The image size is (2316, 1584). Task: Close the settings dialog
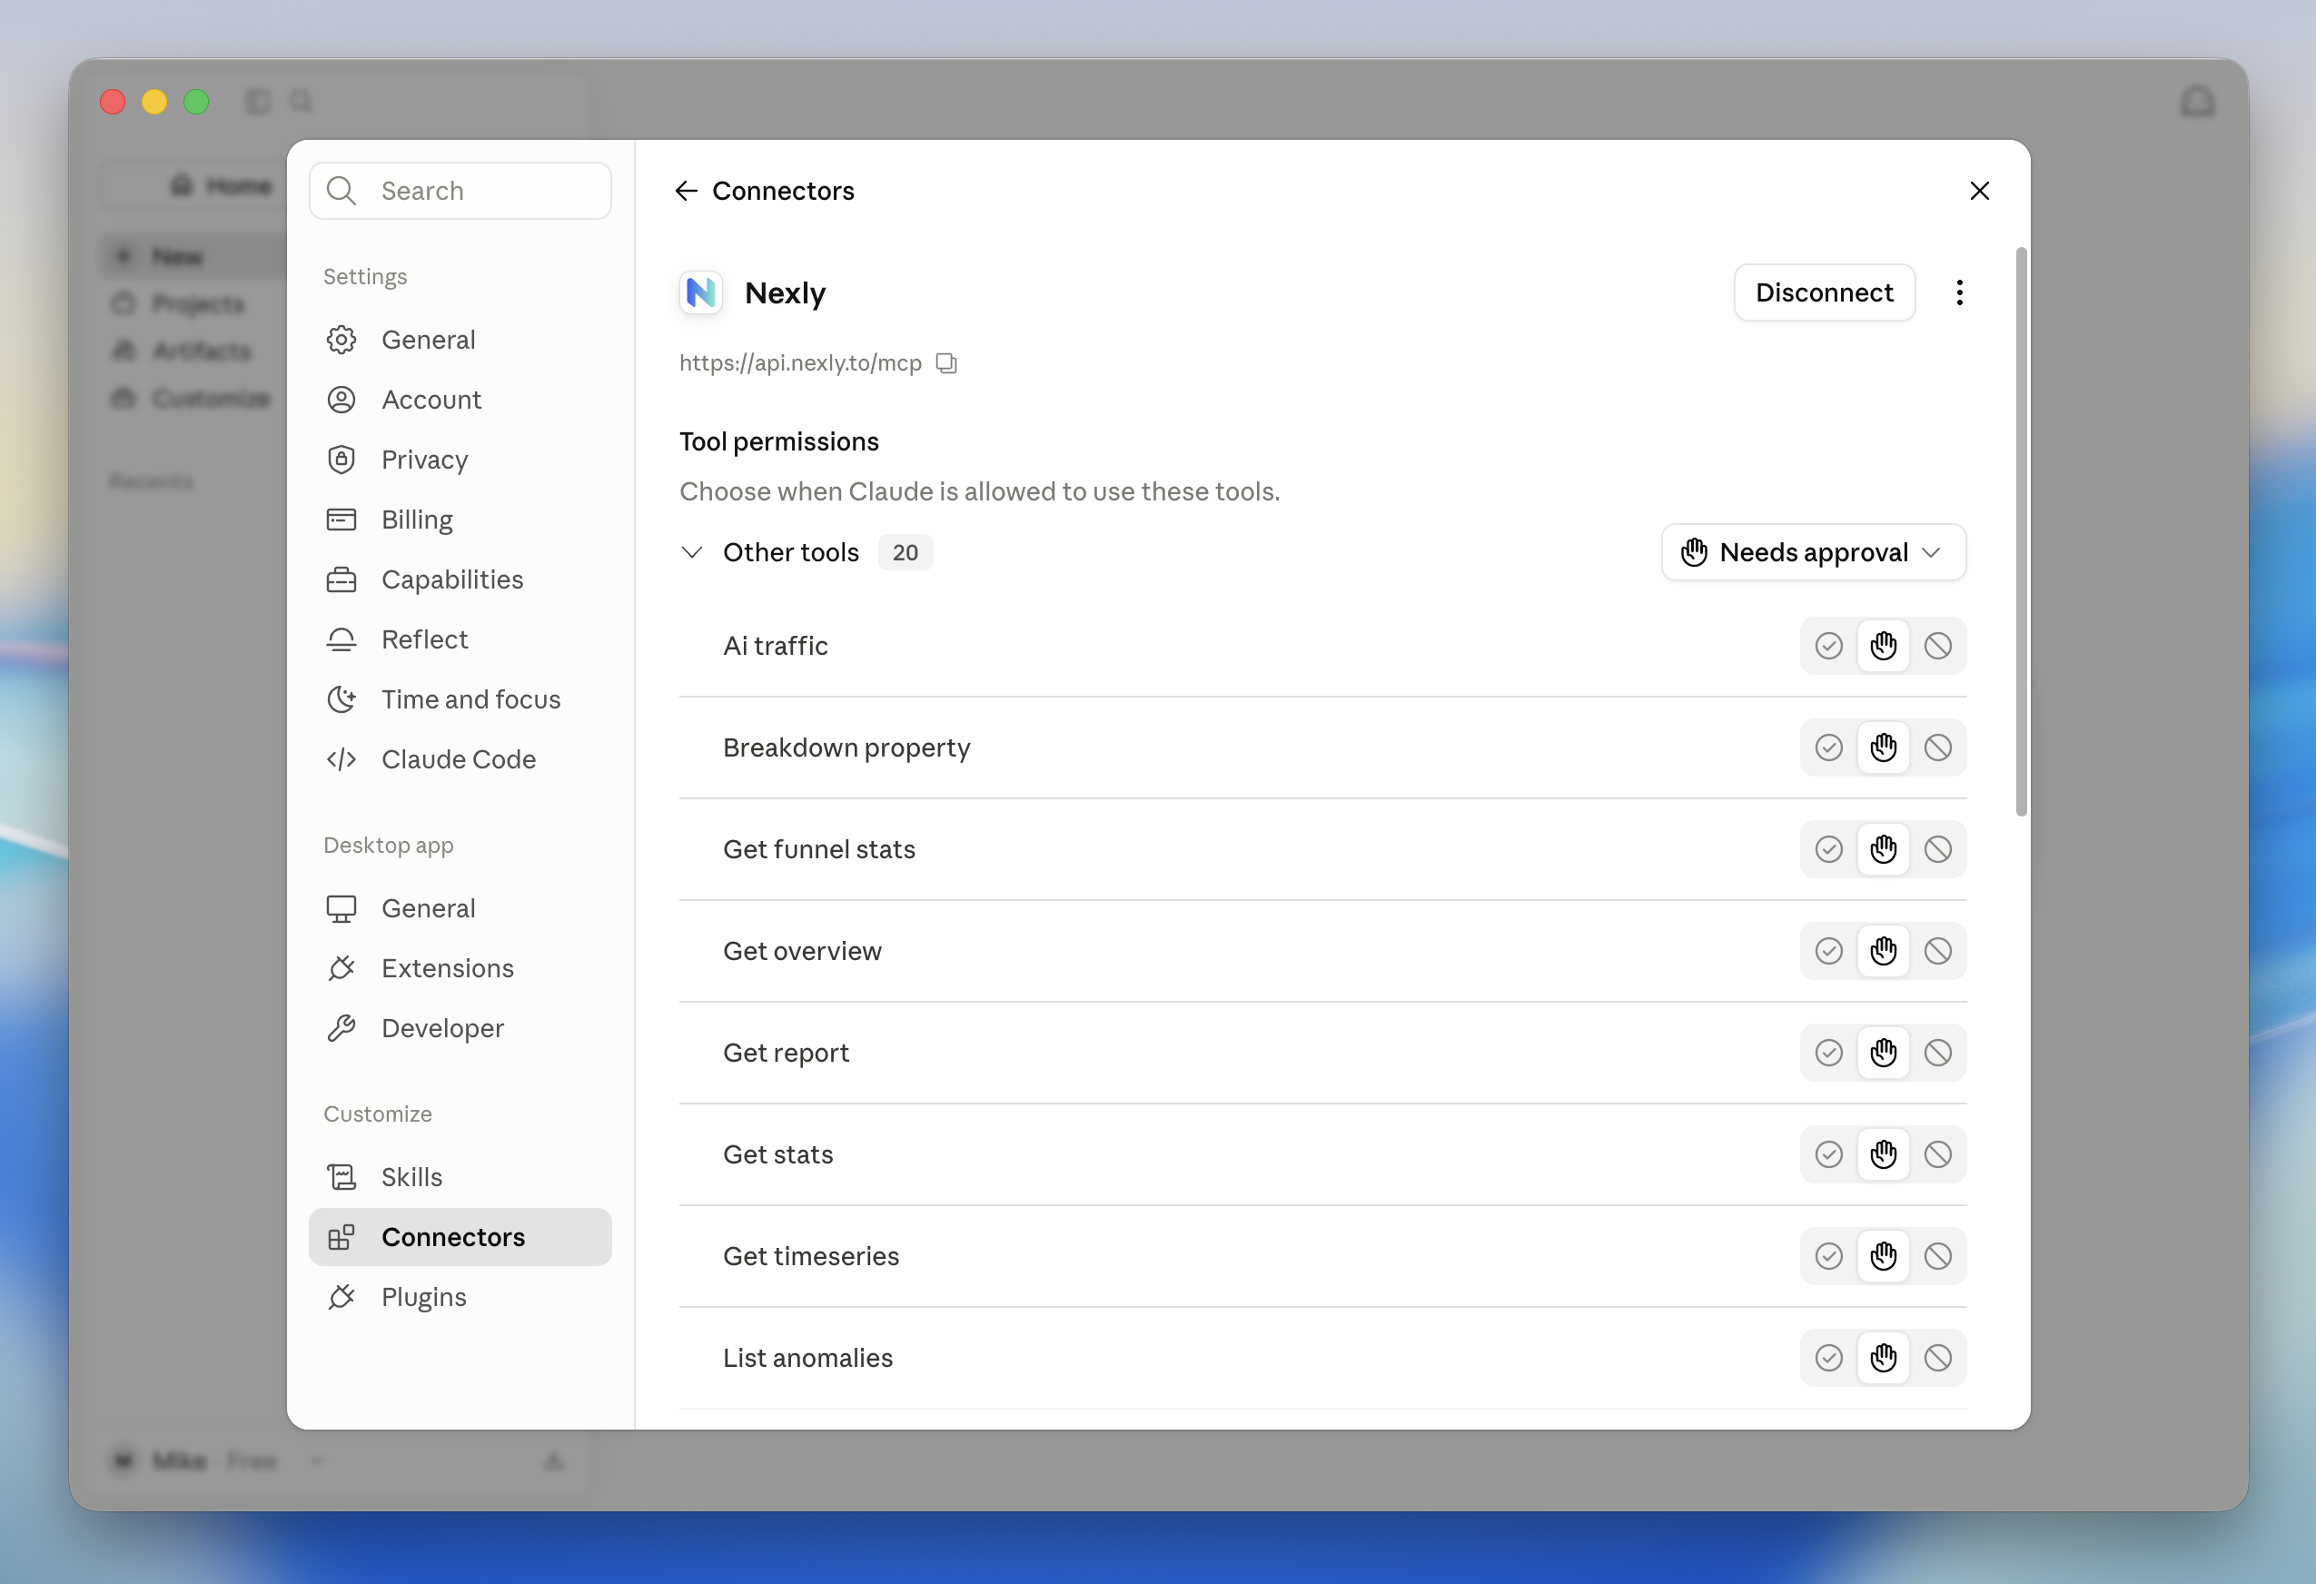1979,191
